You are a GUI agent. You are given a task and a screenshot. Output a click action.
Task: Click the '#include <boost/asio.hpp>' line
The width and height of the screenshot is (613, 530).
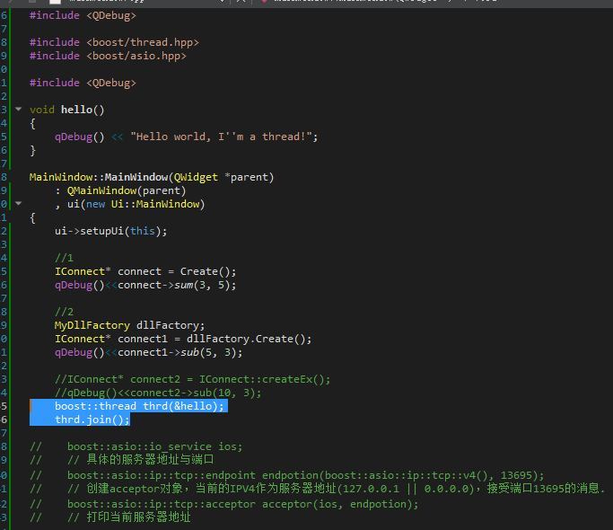click(108, 56)
